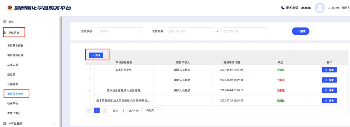The image size is (350, 127).
Task: Go to next page arrow in pagination
Action: [x=104, y=110]
